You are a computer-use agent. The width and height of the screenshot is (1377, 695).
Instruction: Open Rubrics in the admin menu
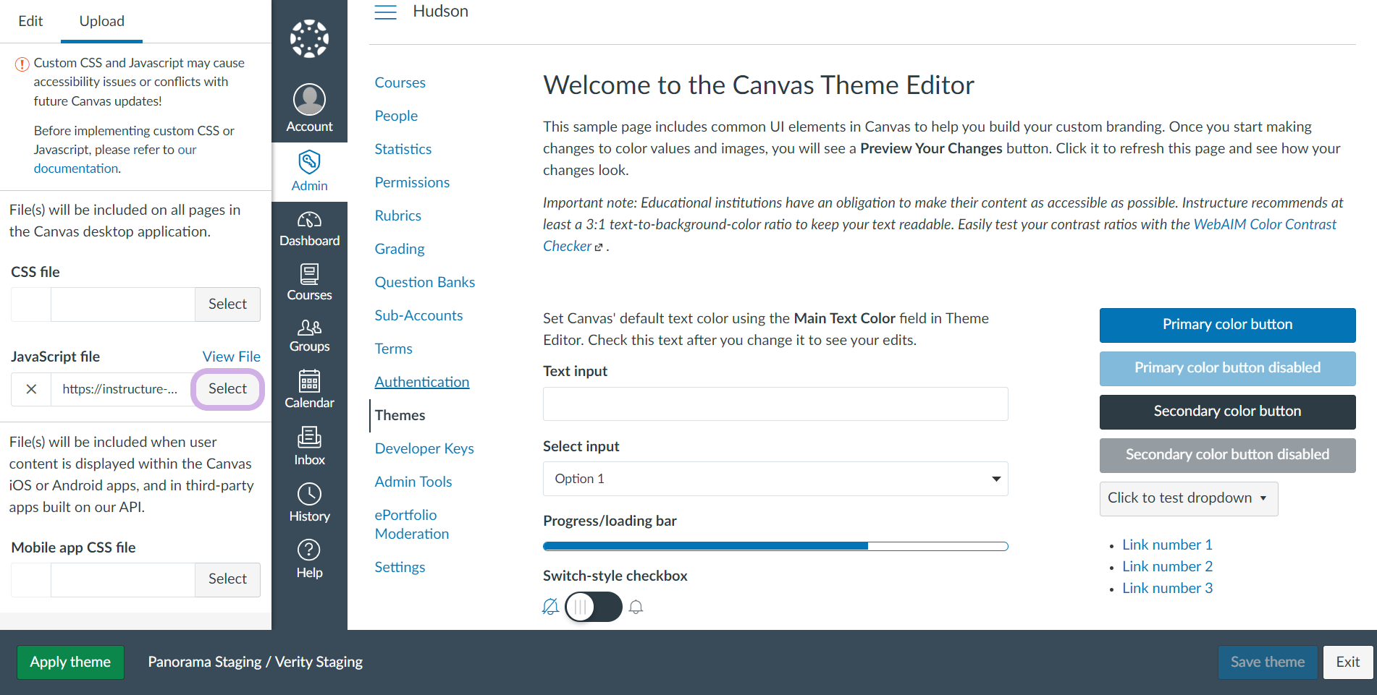397,216
